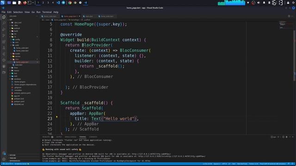Open the Explorer view in activity bar

4,17
